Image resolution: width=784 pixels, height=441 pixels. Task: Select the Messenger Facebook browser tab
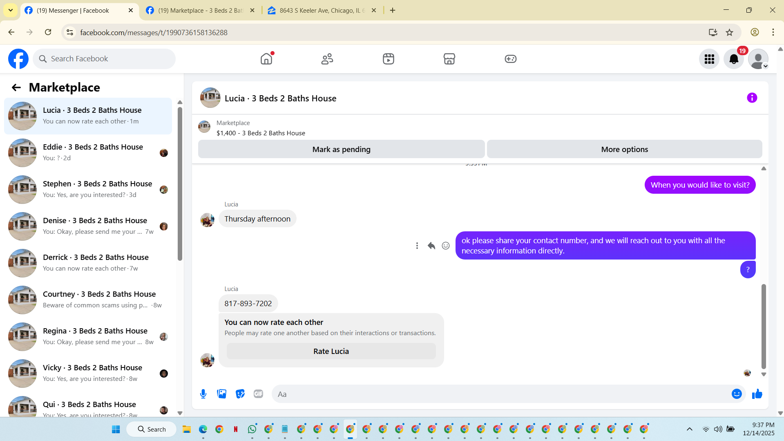click(79, 10)
